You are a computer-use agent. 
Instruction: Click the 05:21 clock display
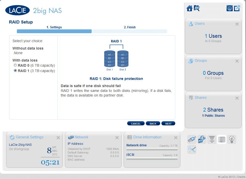coord(50,162)
